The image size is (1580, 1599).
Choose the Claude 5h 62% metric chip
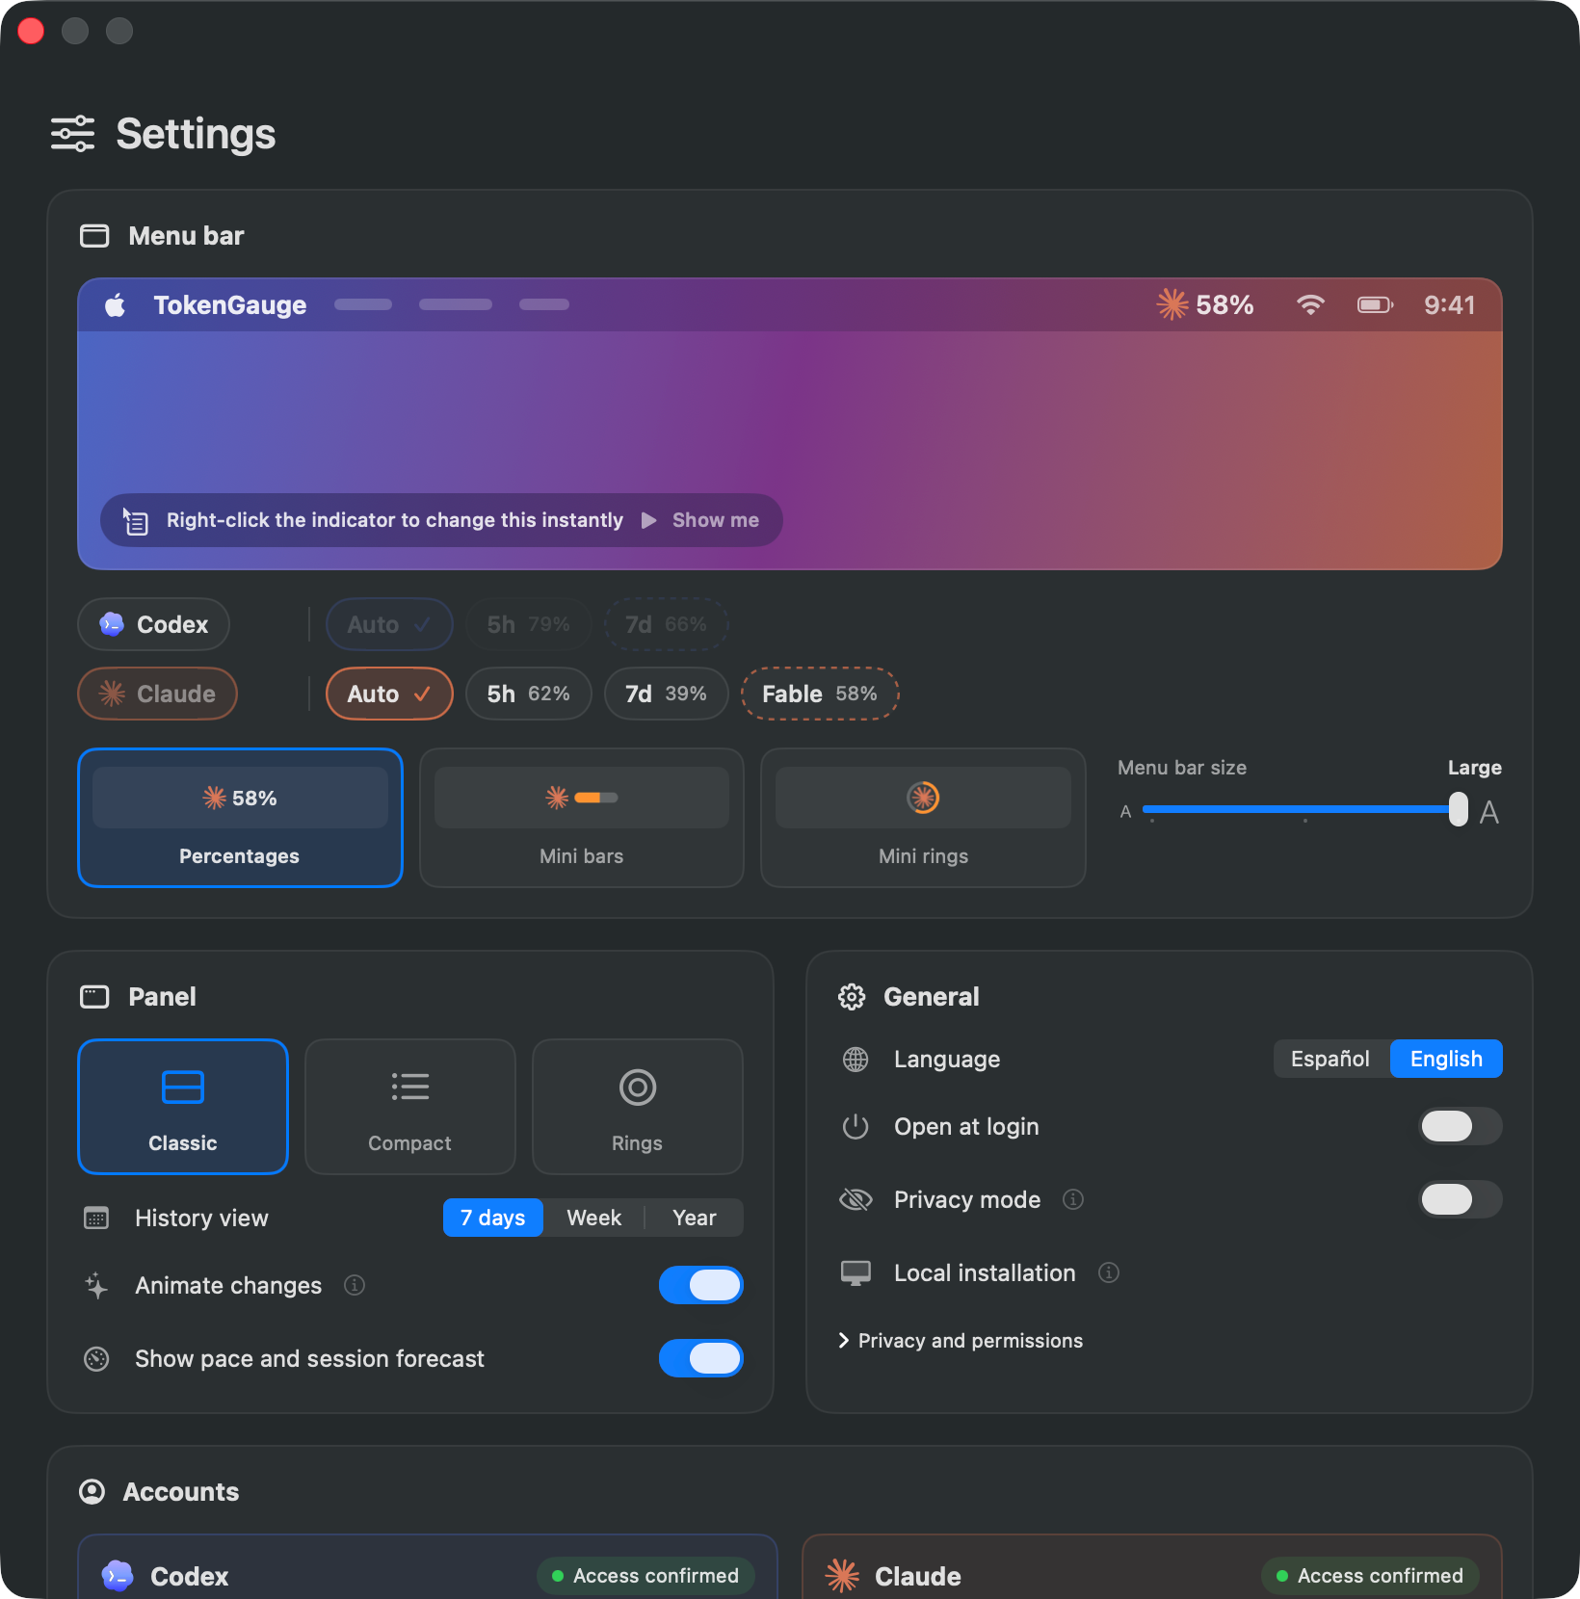tap(529, 694)
